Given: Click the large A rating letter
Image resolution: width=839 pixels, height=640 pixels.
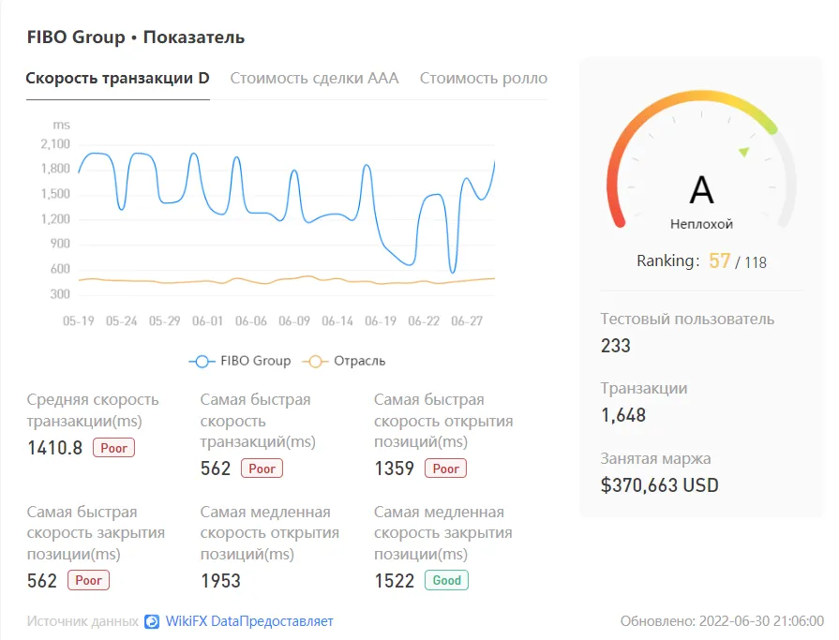Looking at the screenshot, I should click(x=701, y=190).
